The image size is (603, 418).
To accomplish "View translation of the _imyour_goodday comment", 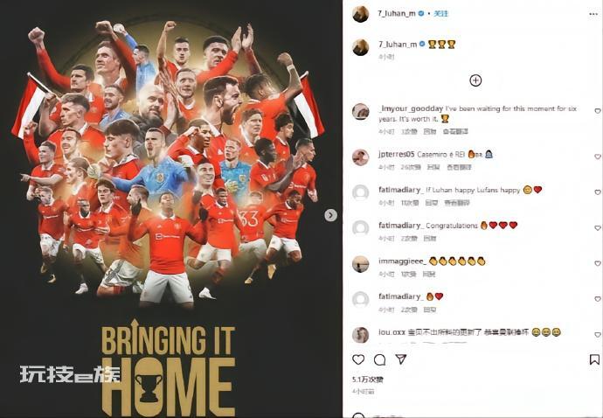I will (x=455, y=132).
